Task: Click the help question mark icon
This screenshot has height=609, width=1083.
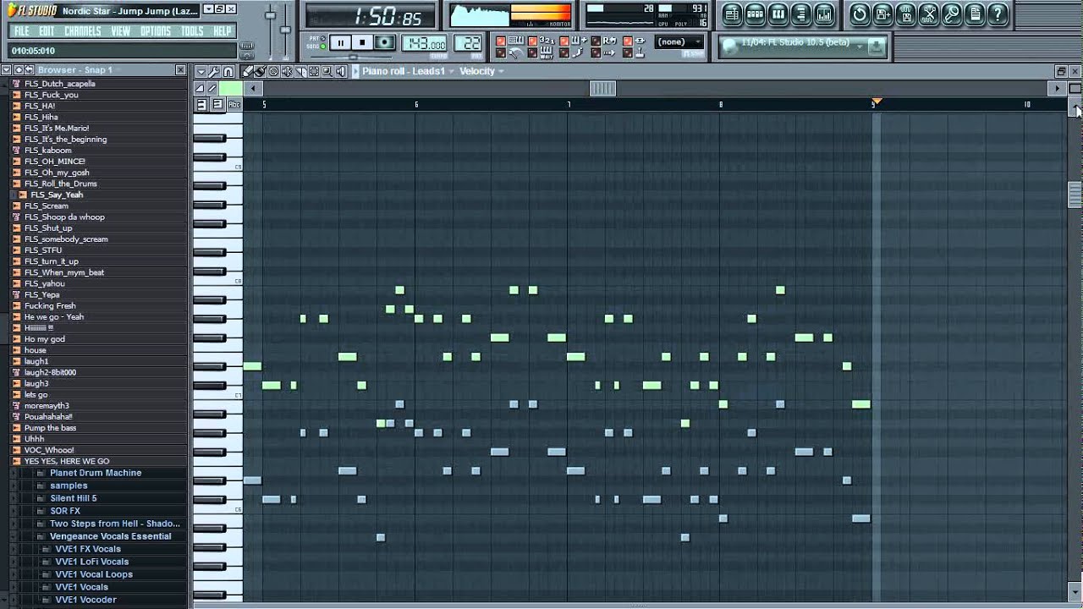Action: (998, 14)
